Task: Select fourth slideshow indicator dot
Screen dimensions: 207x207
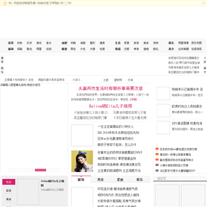Action: click(x=54, y=170)
